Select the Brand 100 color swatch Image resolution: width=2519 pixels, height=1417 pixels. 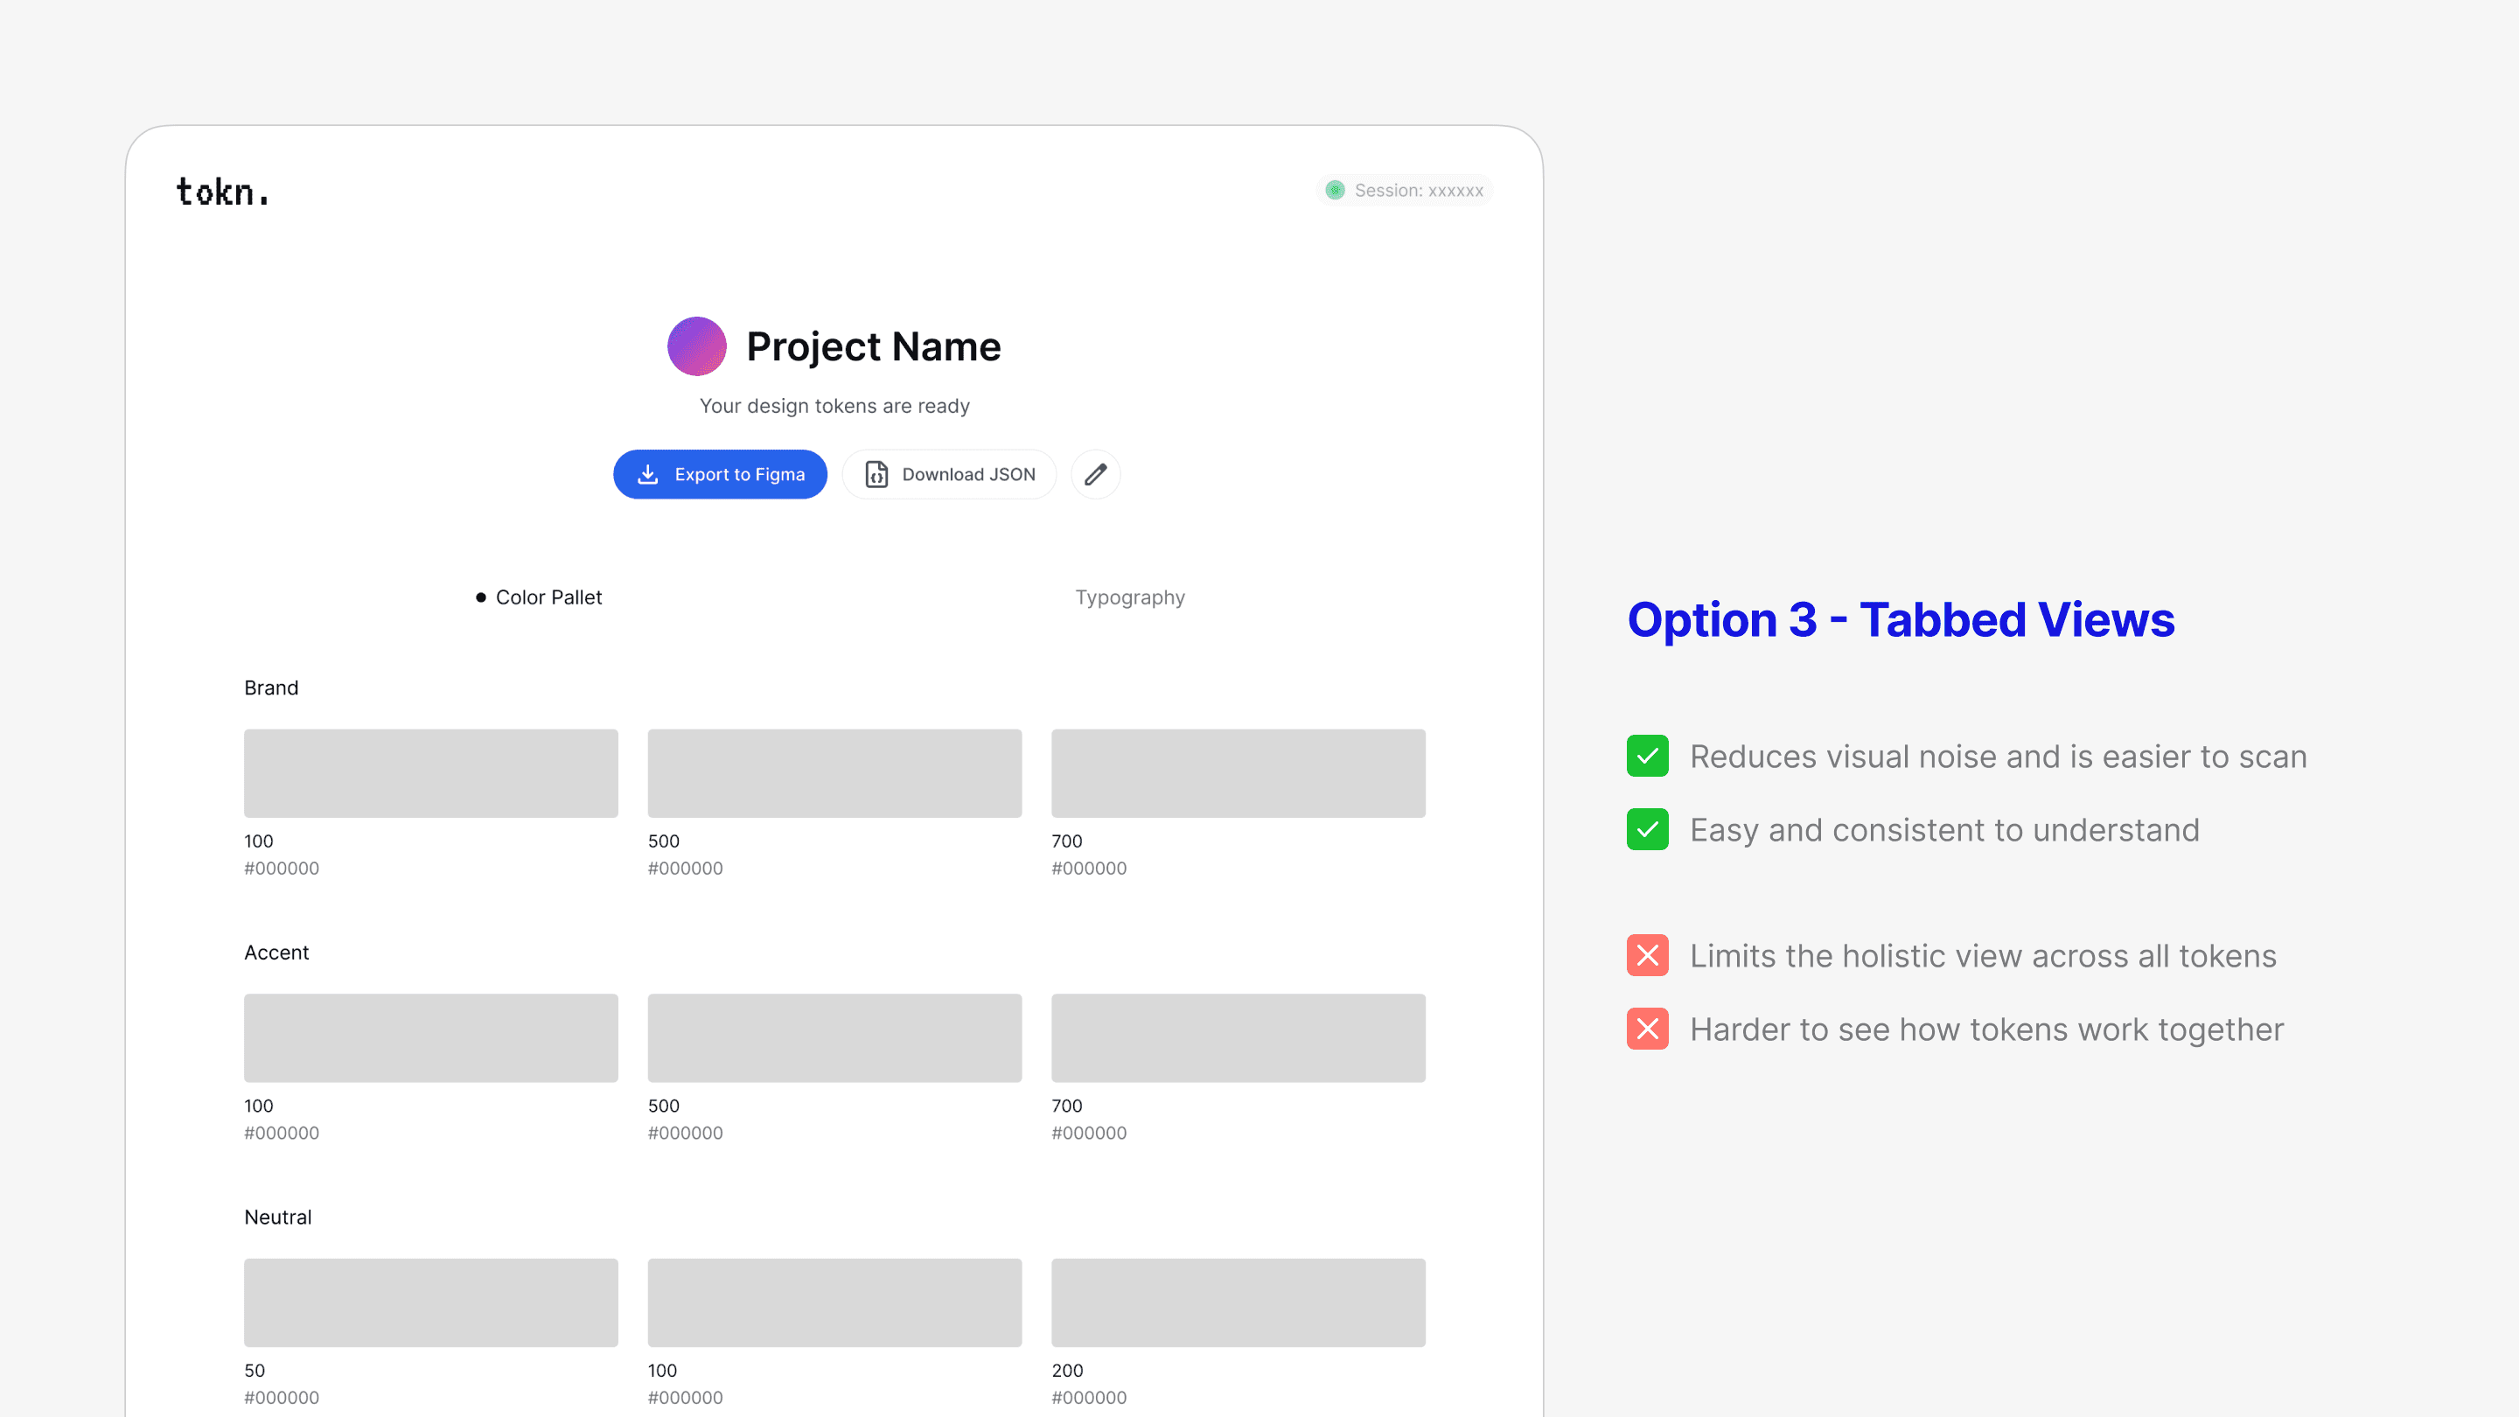pyautogui.click(x=430, y=772)
